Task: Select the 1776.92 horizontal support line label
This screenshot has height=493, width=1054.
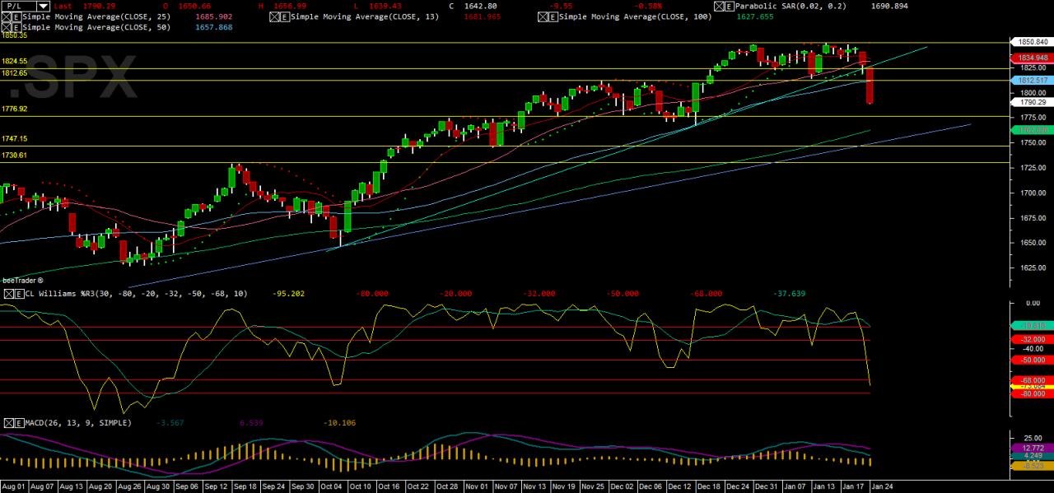Action: (15, 109)
